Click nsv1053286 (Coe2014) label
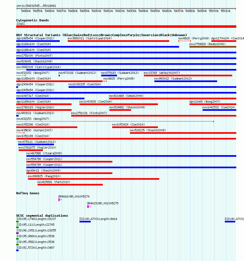 pos(33,124)
